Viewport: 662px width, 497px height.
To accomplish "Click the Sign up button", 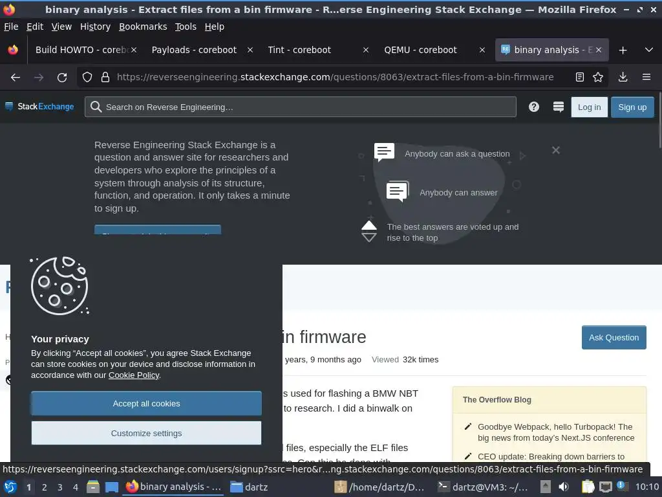I will (x=632, y=107).
